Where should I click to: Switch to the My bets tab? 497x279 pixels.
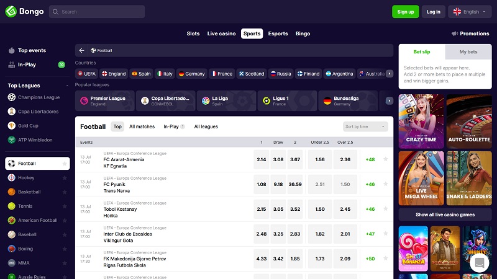pos(468,52)
